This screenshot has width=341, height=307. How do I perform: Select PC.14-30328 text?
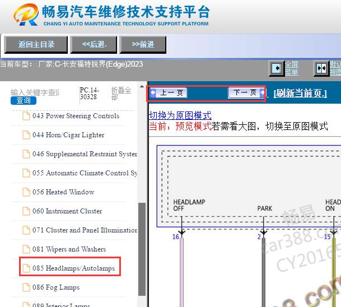click(x=89, y=94)
